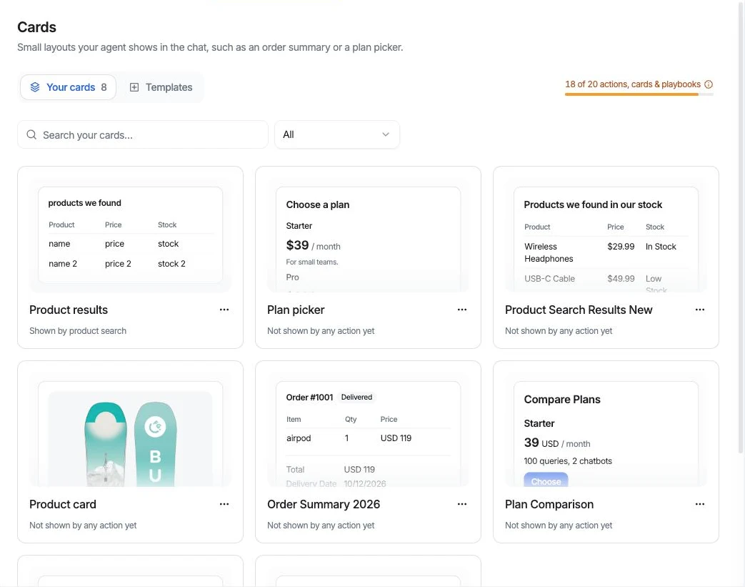Click the Wireless Headphones row text
745x587 pixels.
pyautogui.click(x=549, y=252)
